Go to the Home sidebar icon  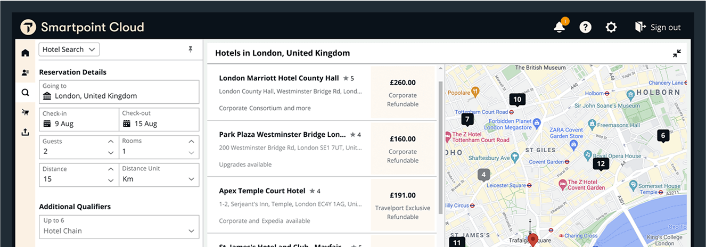click(25, 53)
